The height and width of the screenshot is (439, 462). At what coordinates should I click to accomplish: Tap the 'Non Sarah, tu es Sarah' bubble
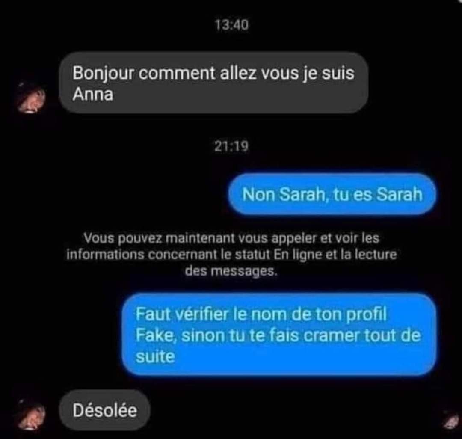pyautogui.click(x=332, y=194)
